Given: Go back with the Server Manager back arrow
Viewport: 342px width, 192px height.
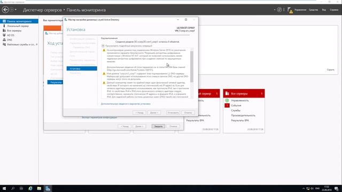Looking at the screenshot, I should 5,10.
